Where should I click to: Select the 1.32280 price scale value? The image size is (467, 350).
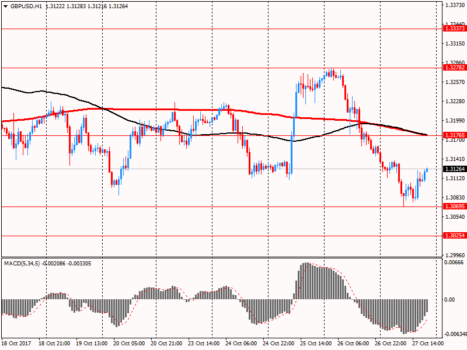455,101
